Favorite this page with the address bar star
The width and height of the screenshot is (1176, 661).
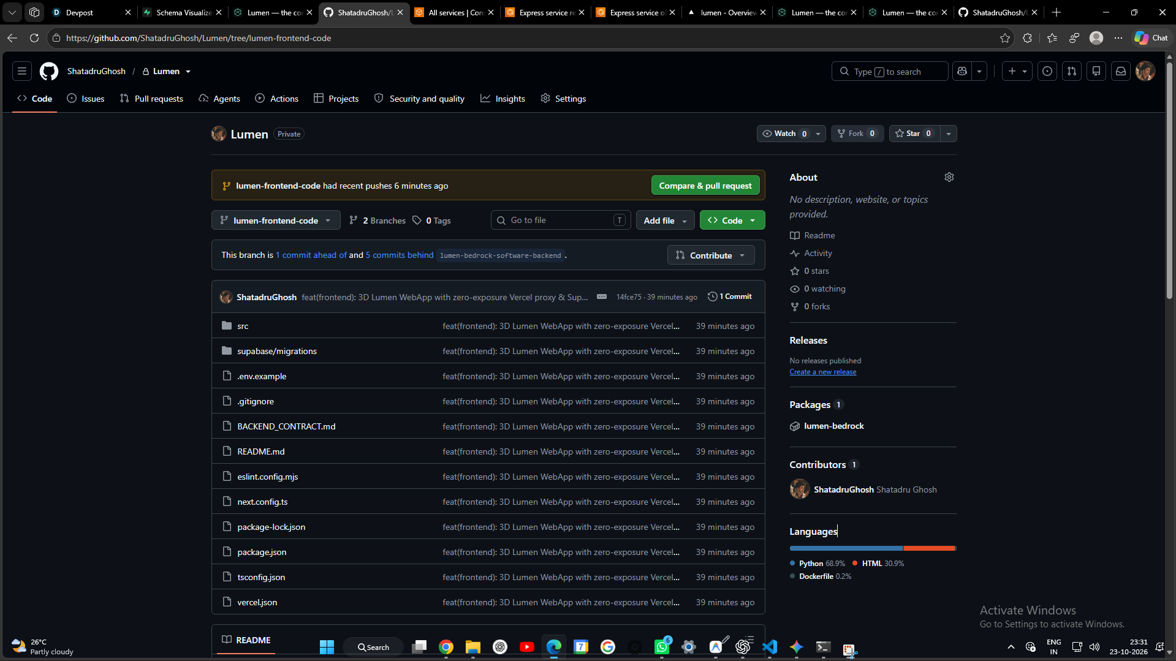point(1005,38)
